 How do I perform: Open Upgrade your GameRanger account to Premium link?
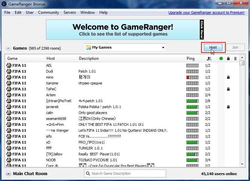[x=206, y=12]
